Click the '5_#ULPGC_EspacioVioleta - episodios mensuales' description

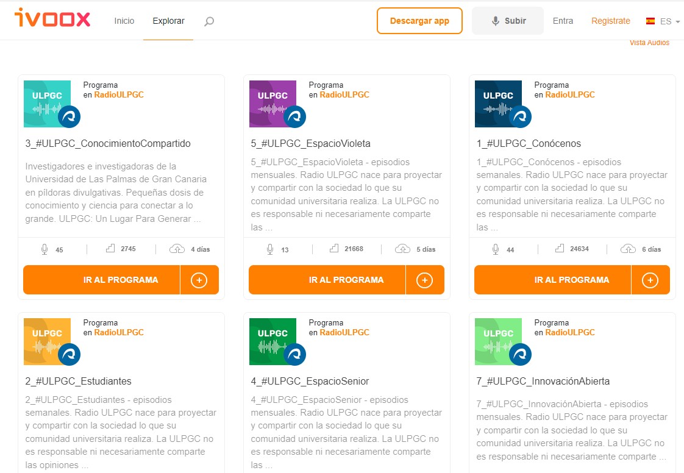coord(346,194)
